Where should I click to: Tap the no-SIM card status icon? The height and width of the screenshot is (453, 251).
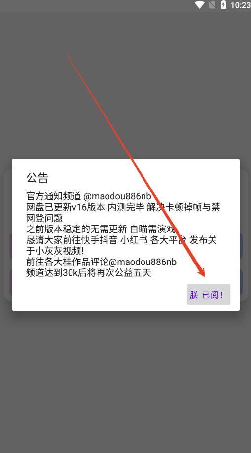pyautogui.click(x=212, y=5)
